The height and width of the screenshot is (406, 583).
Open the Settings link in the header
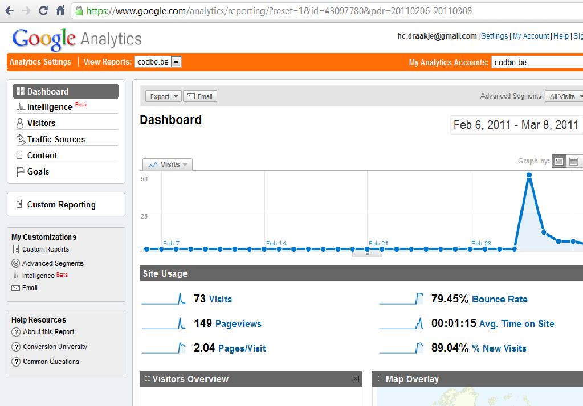coord(495,36)
